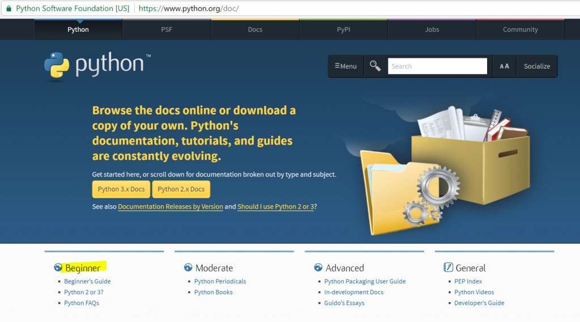Viewport: 580px width, 322px height.
Task: Open Python Packaging User Guide link
Action: point(365,281)
